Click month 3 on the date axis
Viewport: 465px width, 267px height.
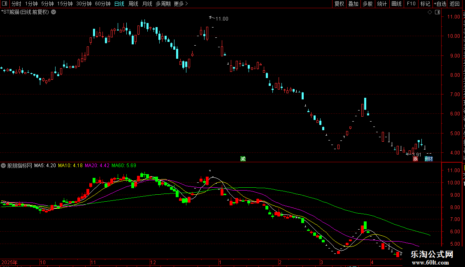pos(321,262)
